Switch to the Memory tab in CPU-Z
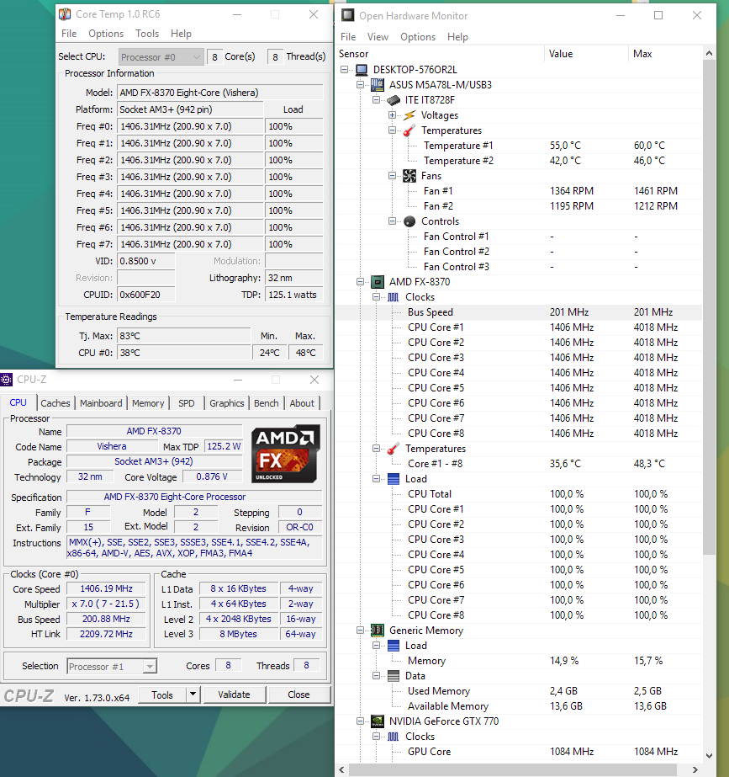 click(148, 403)
